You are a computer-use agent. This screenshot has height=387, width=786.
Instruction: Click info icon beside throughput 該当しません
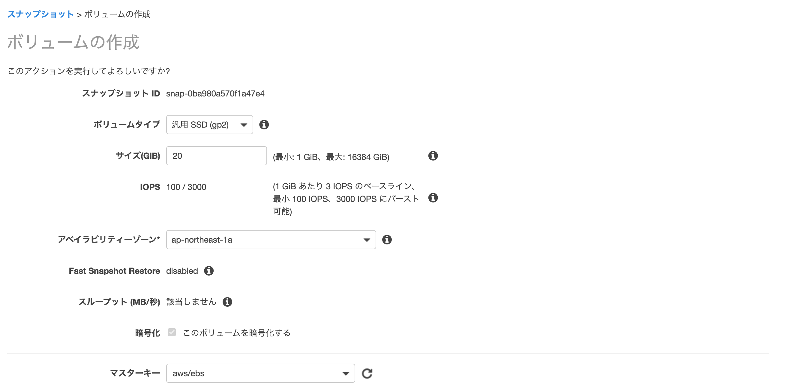[227, 302]
